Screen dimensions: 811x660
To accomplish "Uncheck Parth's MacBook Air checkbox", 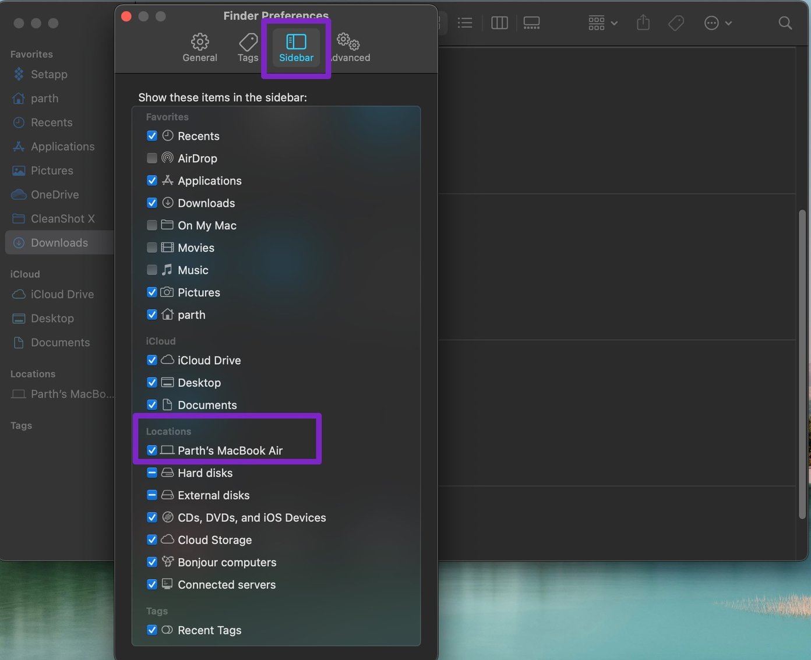I will (152, 450).
